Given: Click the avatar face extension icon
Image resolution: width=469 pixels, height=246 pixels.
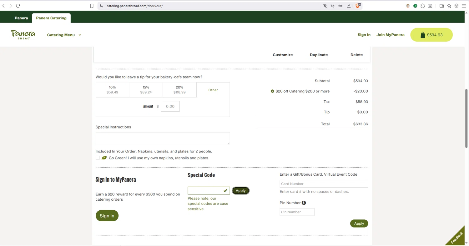Looking at the screenshot, I should tap(408, 6).
